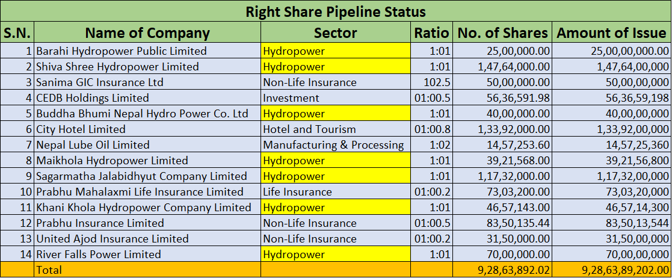
Task: Select 'Khani Khola Hydropower Company Limited' cell
Action: [147, 208]
